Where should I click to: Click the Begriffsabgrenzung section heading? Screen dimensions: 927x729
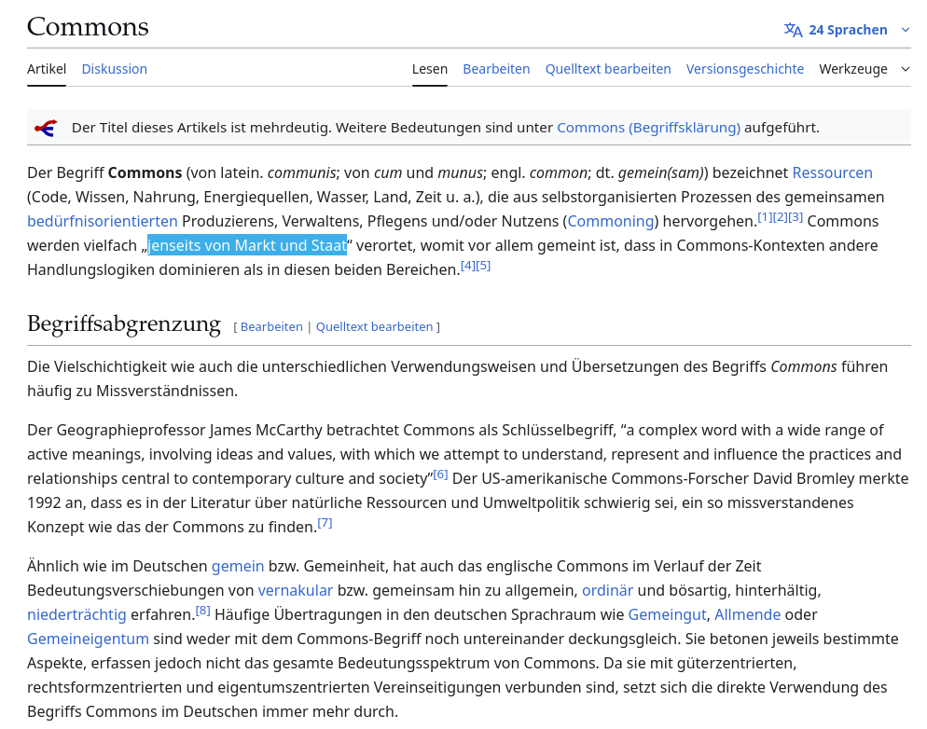[x=124, y=324]
